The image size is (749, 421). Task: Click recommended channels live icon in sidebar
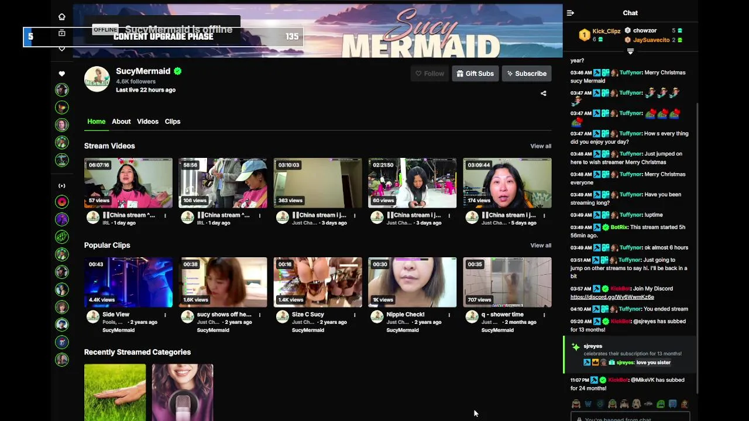(62, 186)
